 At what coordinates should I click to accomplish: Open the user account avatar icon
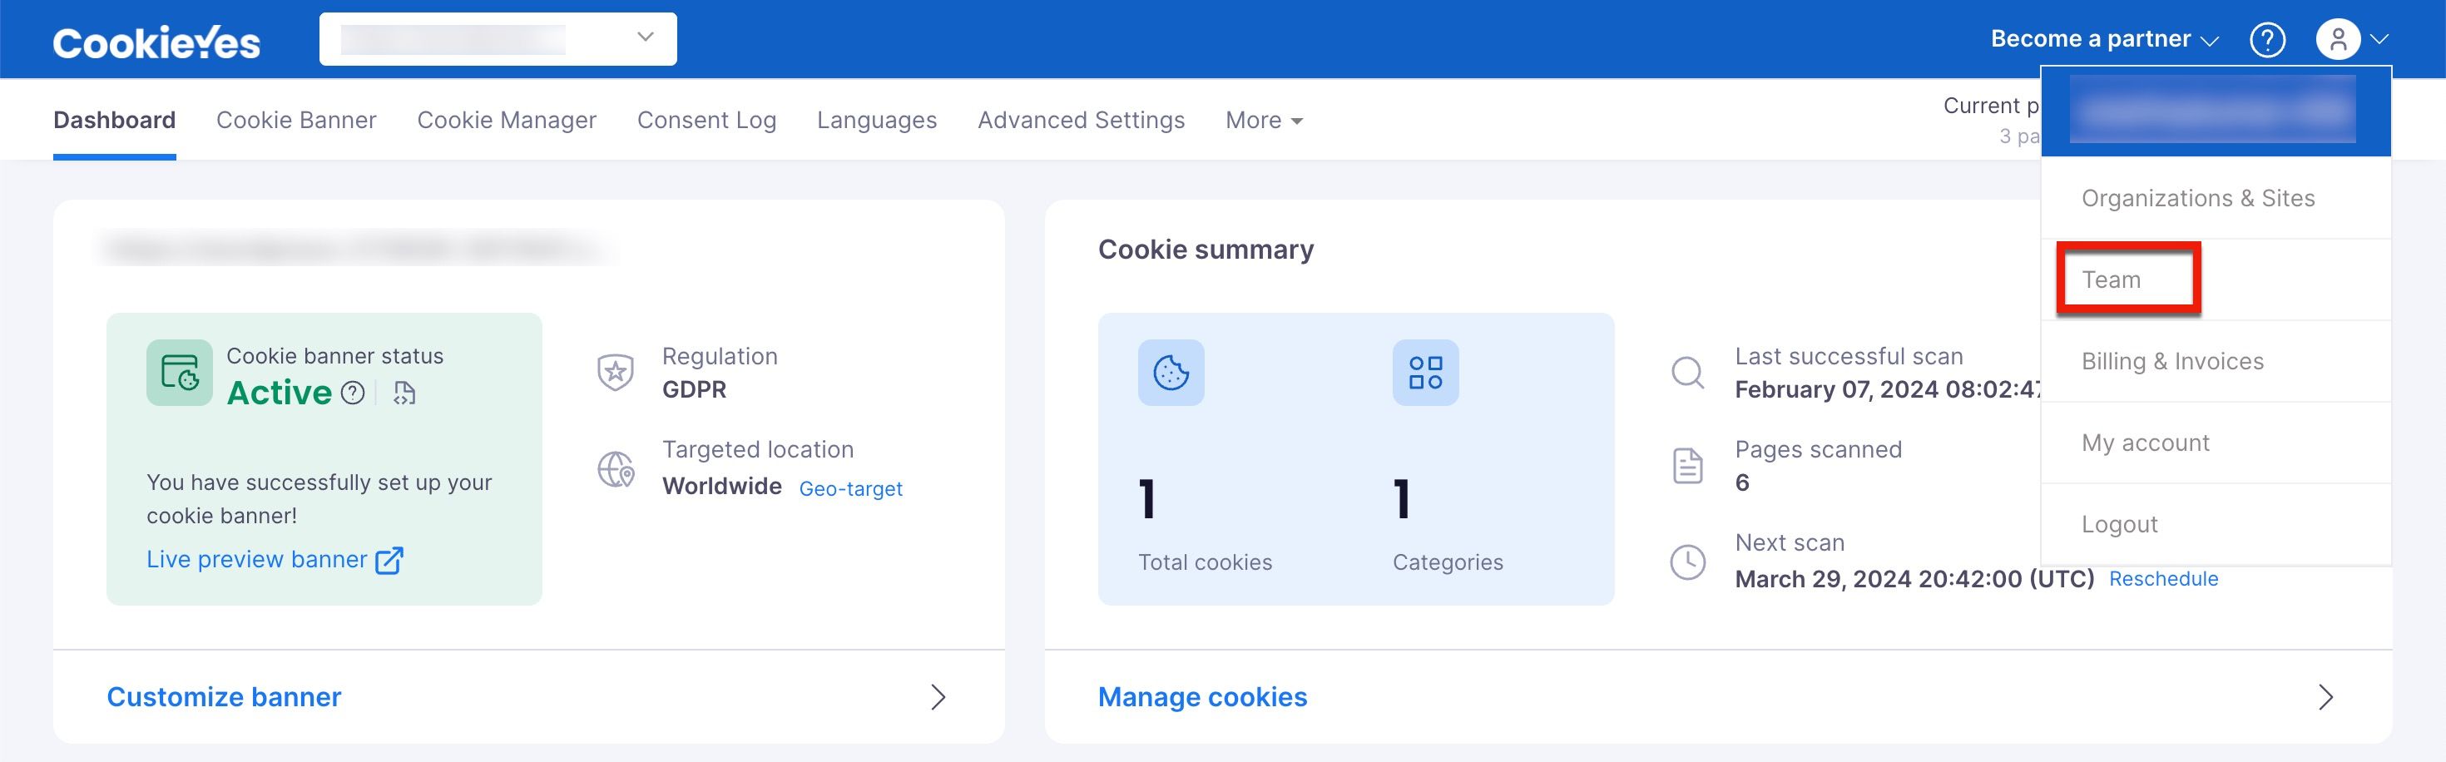(x=2338, y=40)
